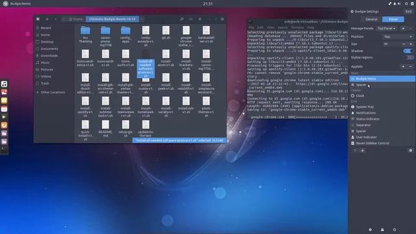
Task: Toggle the Shadow switch
Action: [408, 51]
